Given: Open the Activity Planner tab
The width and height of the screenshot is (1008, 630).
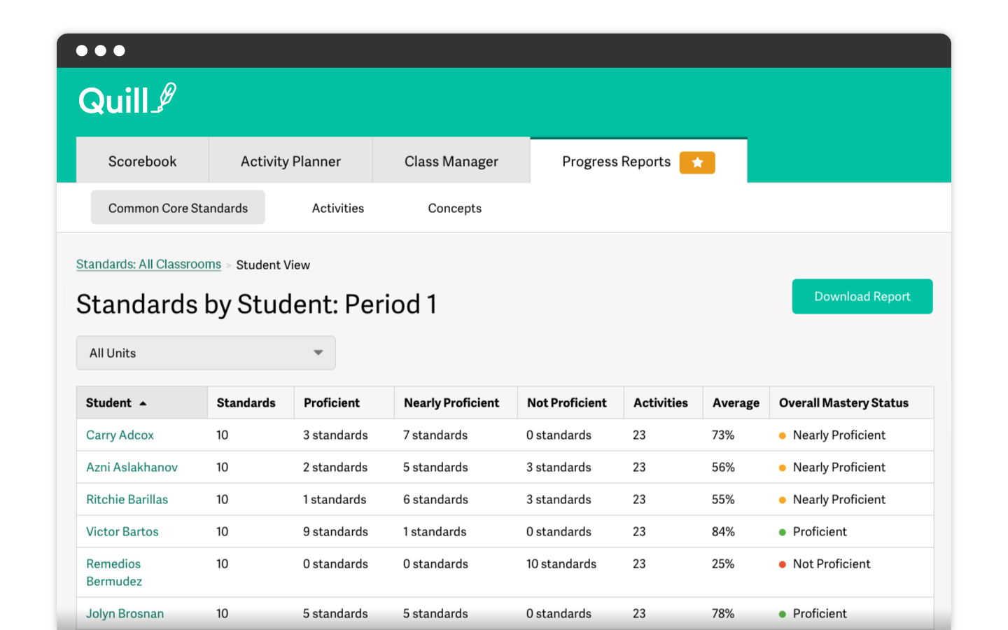Looking at the screenshot, I should pos(290,161).
